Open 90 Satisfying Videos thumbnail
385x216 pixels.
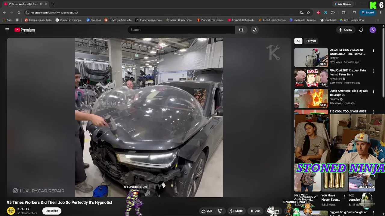click(311, 57)
